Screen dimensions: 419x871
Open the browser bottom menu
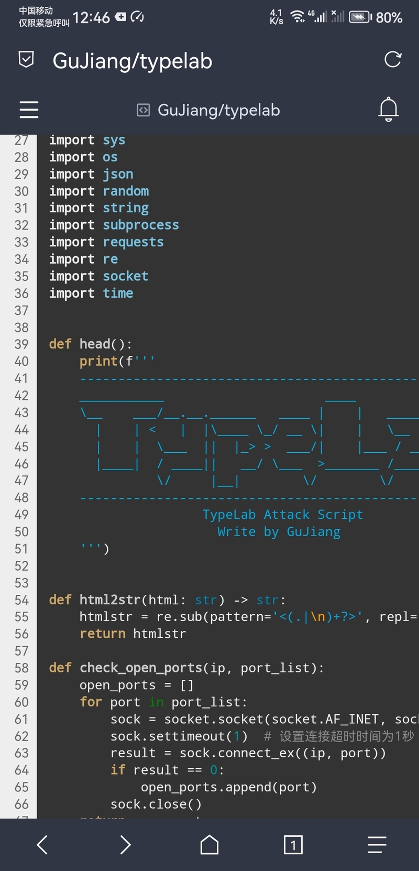point(377,844)
